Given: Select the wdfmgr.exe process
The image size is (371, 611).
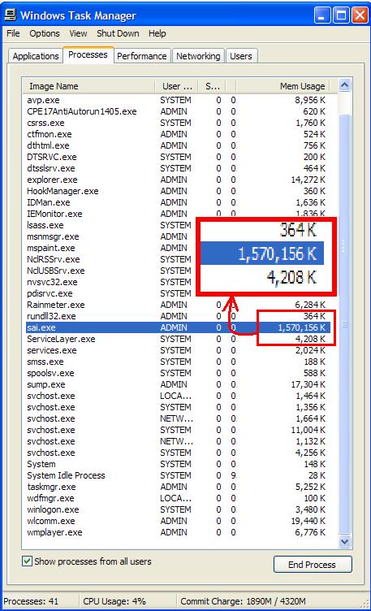Looking at the screenshot, I should coord(179,498).
